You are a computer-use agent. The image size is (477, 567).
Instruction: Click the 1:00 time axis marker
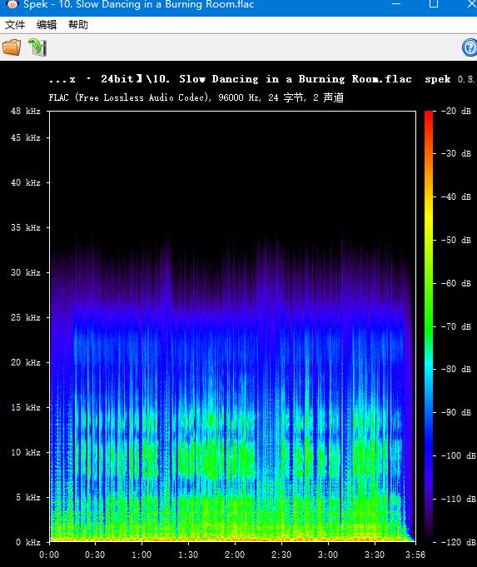click(x=142, y=555)
